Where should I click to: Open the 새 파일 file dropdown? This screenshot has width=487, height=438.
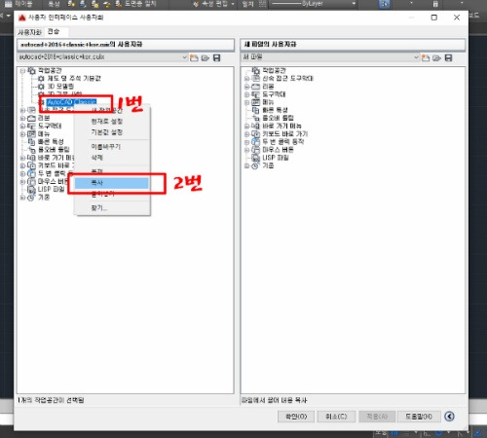point(416,57)
